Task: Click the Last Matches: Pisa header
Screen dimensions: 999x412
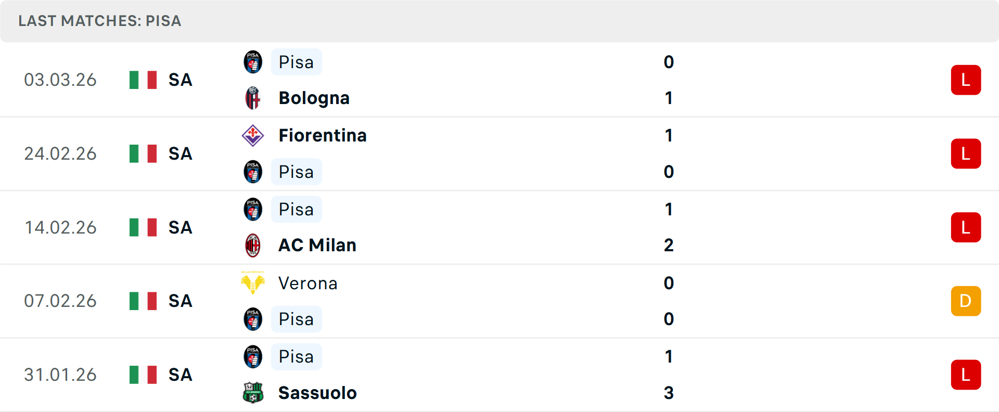Action: [100, 21]
